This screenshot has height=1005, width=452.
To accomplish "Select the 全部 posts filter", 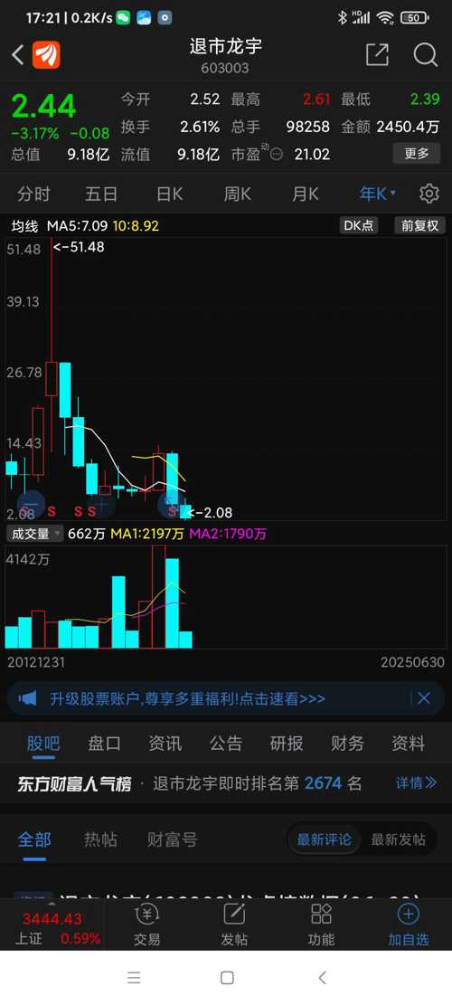I will click(x=34, y=839).
